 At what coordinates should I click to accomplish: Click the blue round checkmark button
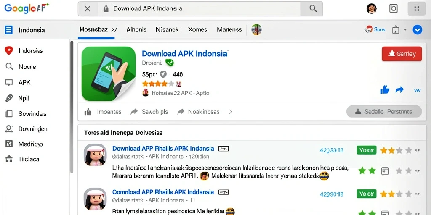coord(417,30)
